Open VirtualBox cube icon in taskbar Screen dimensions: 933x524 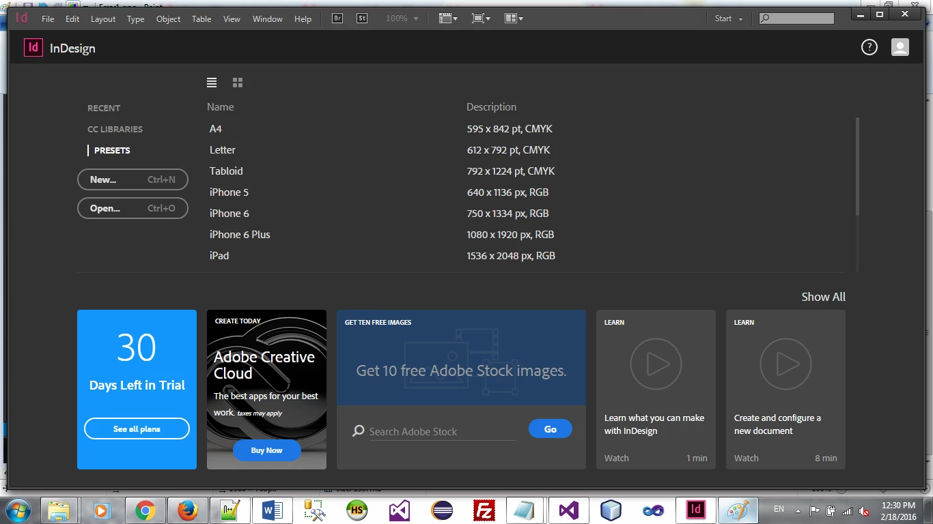coord(611,510)
